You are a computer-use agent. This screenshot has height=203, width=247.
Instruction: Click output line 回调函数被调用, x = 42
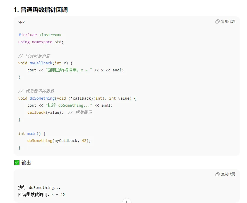tap(42, 195)
